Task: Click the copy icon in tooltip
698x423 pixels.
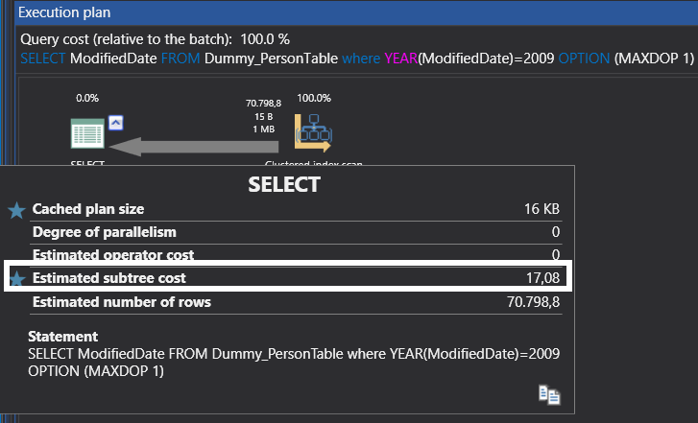Action: pyautogui.click(x=549, y=395)
